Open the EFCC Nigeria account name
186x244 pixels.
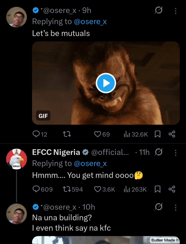56,152
